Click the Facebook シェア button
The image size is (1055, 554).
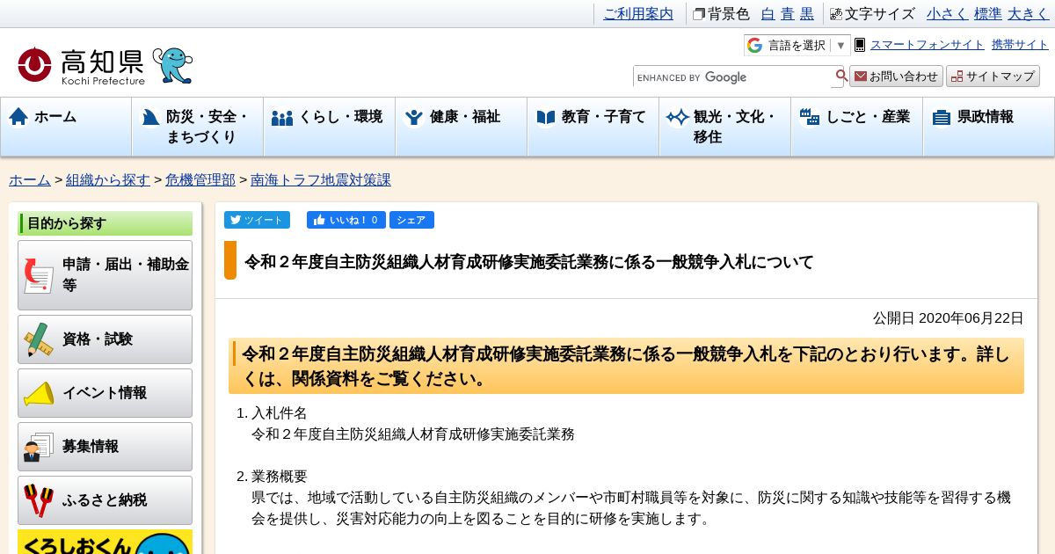pyautogui.click(x=411, y=220)
